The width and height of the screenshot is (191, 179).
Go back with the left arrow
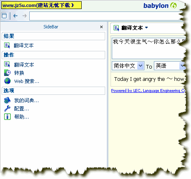tap(15, 16)
